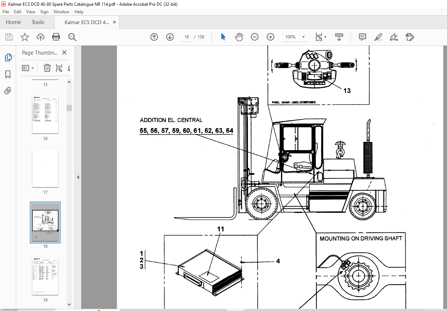Open Page Thumbnails sidebar icon
Viewport: 447px width, 311px height.
(x=8, y=57)
